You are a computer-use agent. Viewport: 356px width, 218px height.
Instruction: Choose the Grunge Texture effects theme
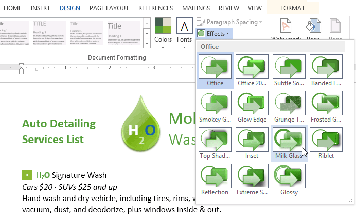click(289, 107)
